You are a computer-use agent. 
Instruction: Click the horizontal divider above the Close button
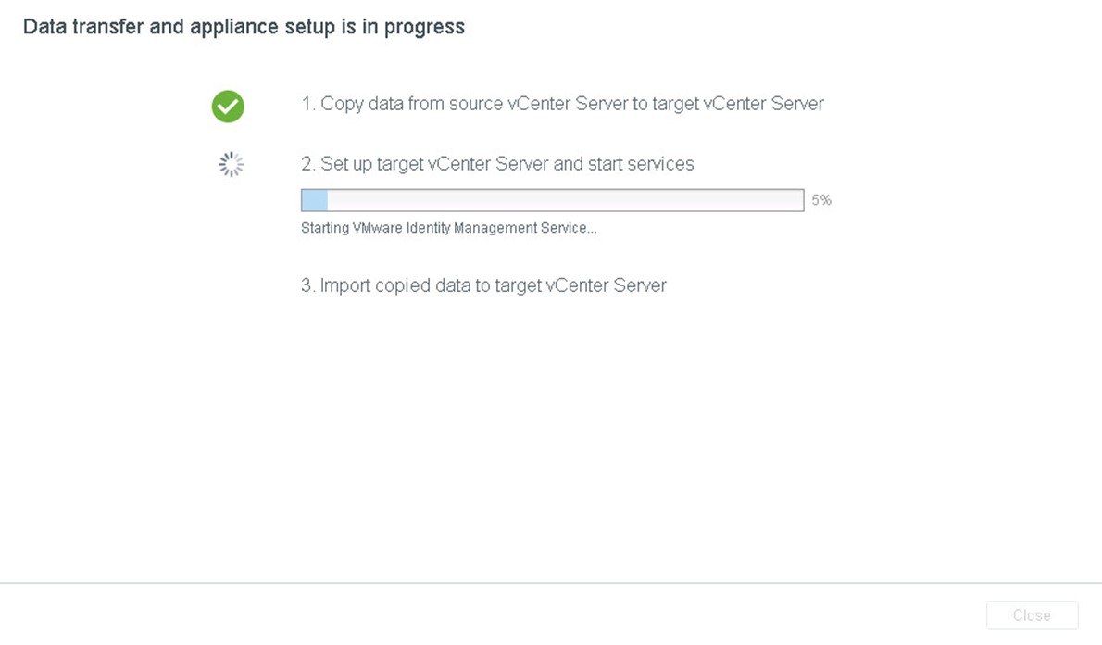(551, 582)
